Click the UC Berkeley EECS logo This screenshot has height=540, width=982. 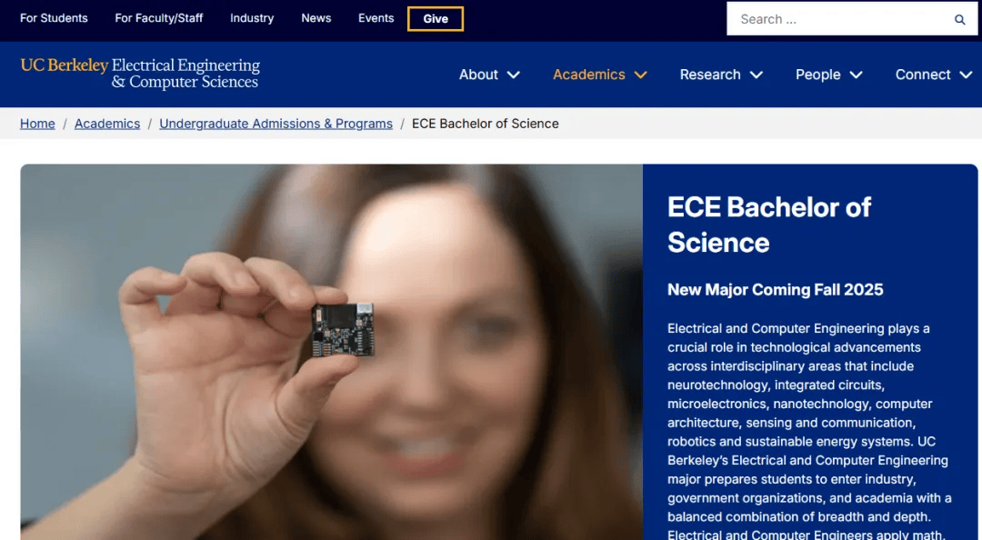(x=140, y=74)
